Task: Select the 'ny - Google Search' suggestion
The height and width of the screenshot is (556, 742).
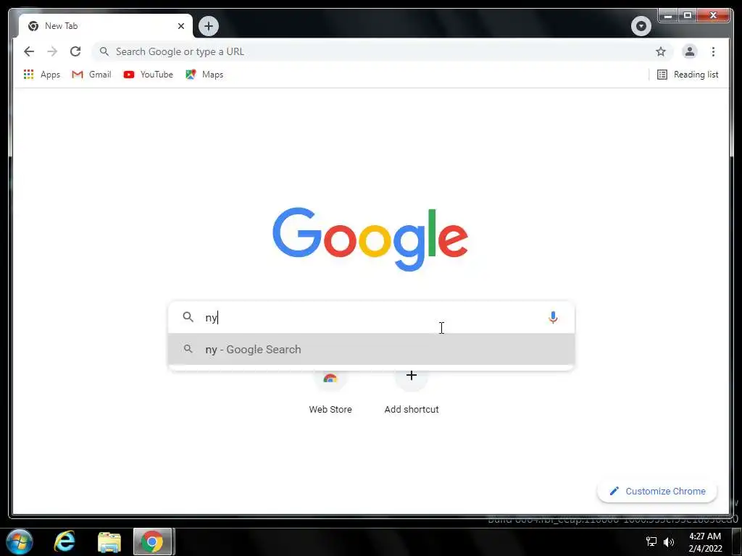Action: pyautogui.click(x=372, y=350)
